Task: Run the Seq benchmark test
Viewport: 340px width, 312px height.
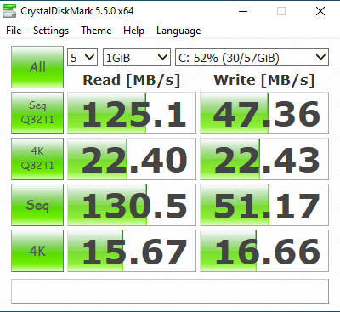Action: click(37, 205)
